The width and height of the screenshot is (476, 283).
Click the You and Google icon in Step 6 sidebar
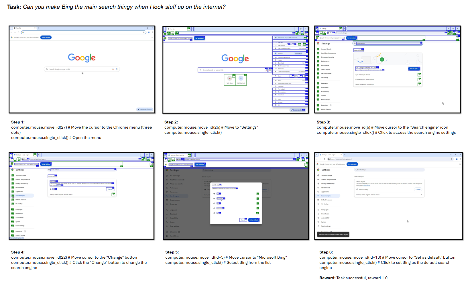(318, 175)
